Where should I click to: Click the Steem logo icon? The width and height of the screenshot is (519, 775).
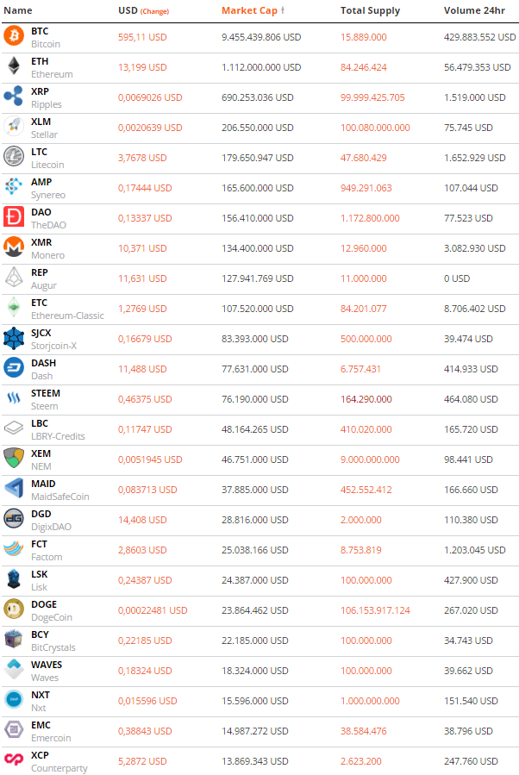coord(15,398)
